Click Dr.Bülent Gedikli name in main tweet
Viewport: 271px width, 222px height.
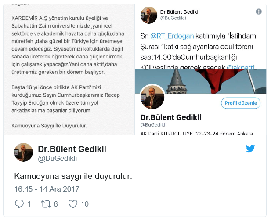pos(72,149)
